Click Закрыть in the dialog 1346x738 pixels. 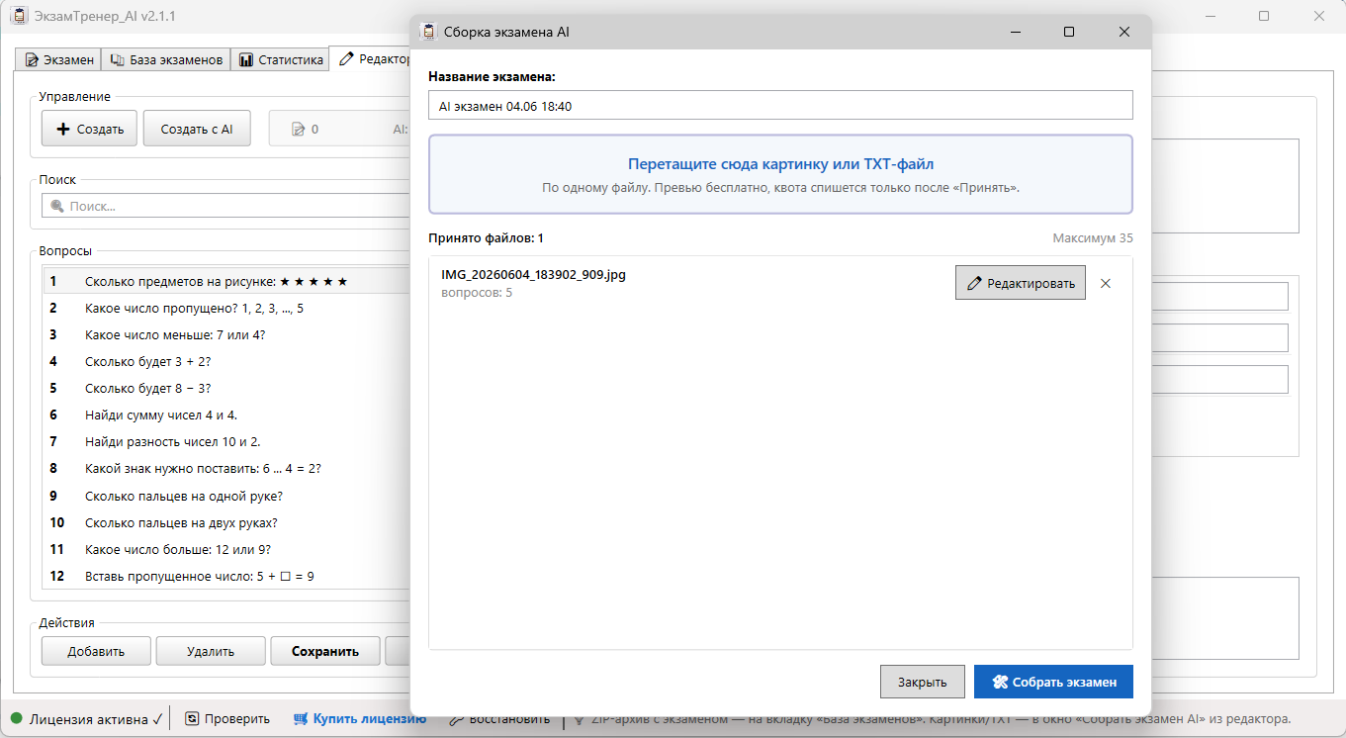pos(922,682)
